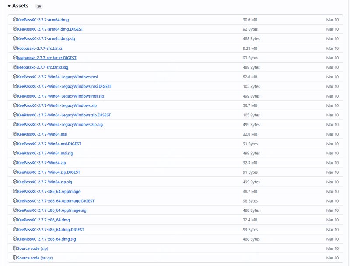Click package icon beside KeePassXC-2.7.7-Win64-LegacyWindows.zip
The image size is (350, 266).
click(15, 105)
